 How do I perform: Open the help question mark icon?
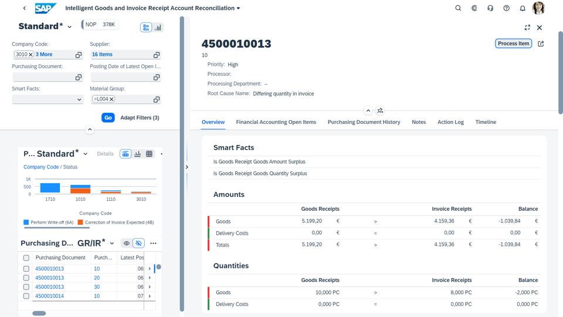click(506, 8)
